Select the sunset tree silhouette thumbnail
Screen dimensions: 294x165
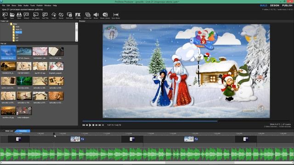click(8, 66)
